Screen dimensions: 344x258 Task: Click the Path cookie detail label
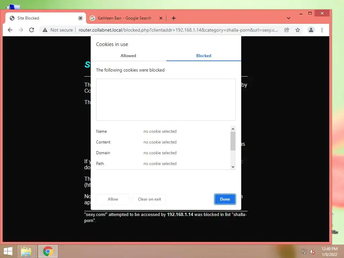click(100, 164)
